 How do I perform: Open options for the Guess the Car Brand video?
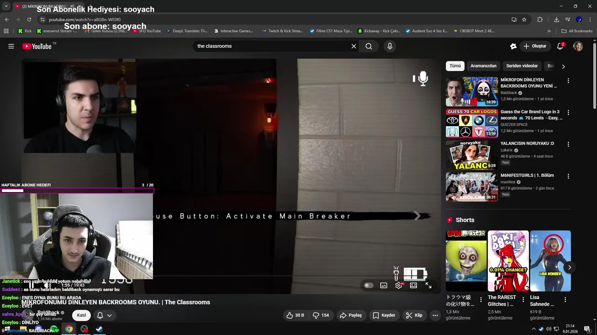(x=568, y=113)
